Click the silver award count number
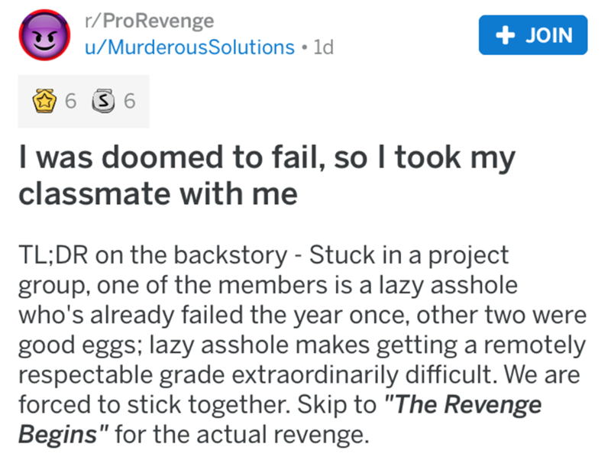611x460 pixels. pos(128,99)
